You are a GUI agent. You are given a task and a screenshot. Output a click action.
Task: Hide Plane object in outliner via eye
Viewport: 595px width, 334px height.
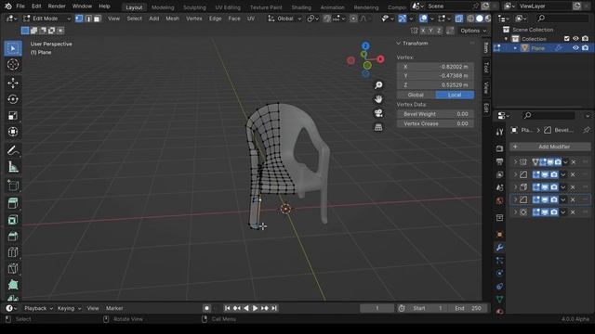pyautogui.click(x=575, y=48)
